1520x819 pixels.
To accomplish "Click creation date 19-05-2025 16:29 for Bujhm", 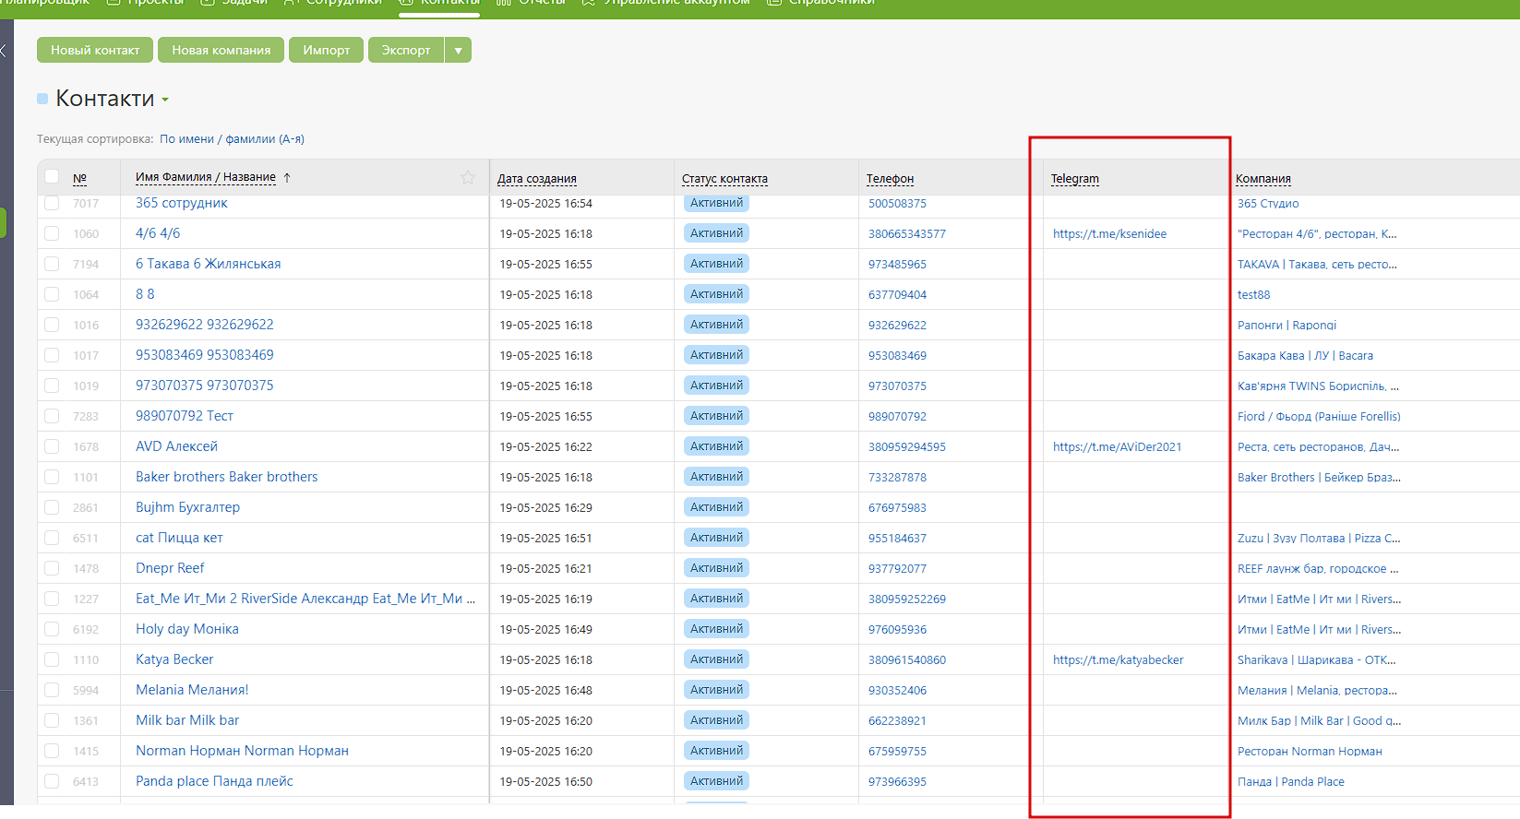I will tap(546, 508).
